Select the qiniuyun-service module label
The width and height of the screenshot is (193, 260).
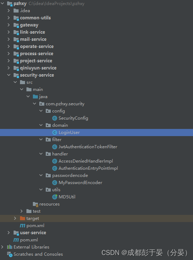pos(38,68)
